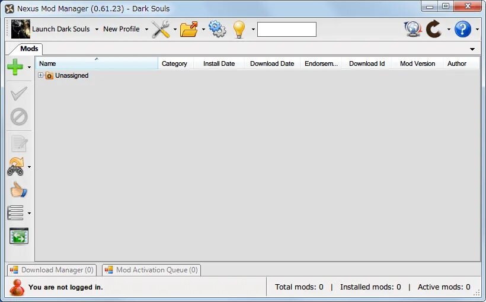Viewport: 486px width, 302px height.
Task: Click the dark circular arrow icon
Action: pos(434,29)
